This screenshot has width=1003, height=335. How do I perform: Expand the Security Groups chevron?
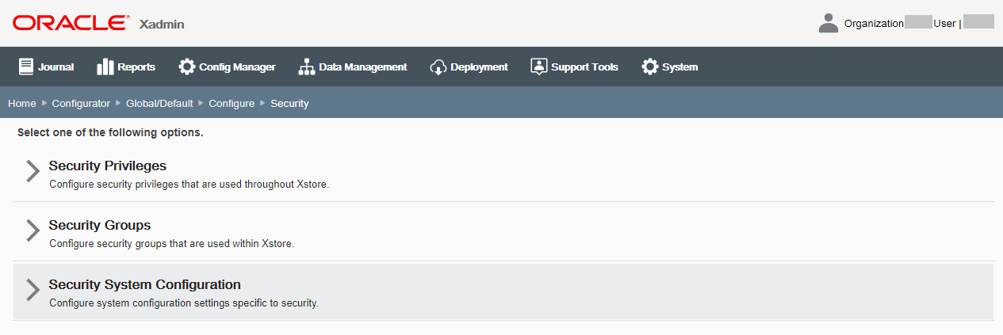click(33, 230)
